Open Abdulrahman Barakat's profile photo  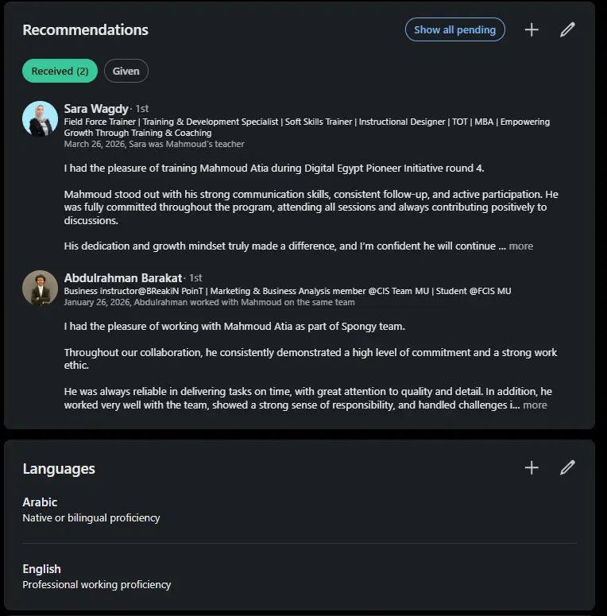click(40, 289)
